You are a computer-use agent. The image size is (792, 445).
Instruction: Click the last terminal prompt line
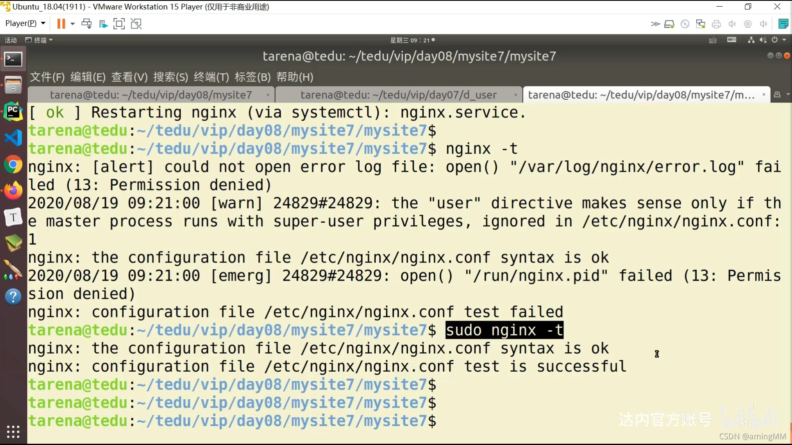coord(232,421)
